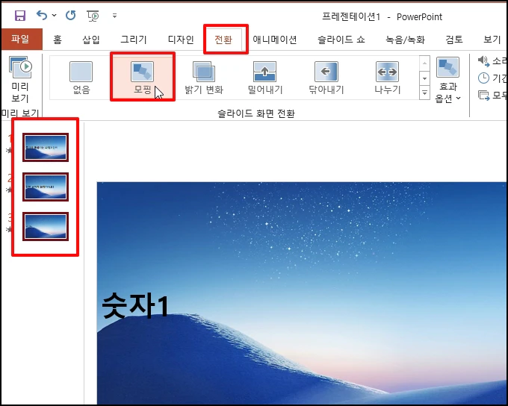Switch to the 홈 tab
Screen dimensions: 508x406
[x=58, y=40]
